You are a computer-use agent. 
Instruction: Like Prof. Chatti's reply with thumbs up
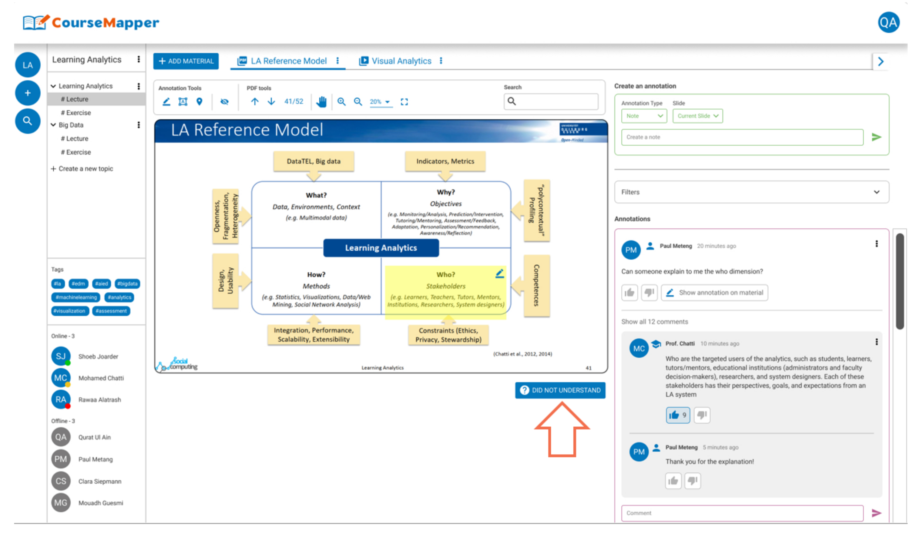677,415
